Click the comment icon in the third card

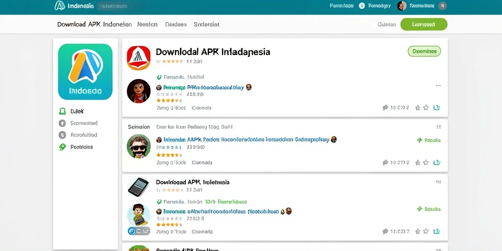click(x=385, y=231)
